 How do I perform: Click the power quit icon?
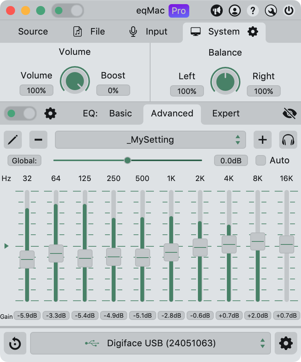(x=289, y=11)
